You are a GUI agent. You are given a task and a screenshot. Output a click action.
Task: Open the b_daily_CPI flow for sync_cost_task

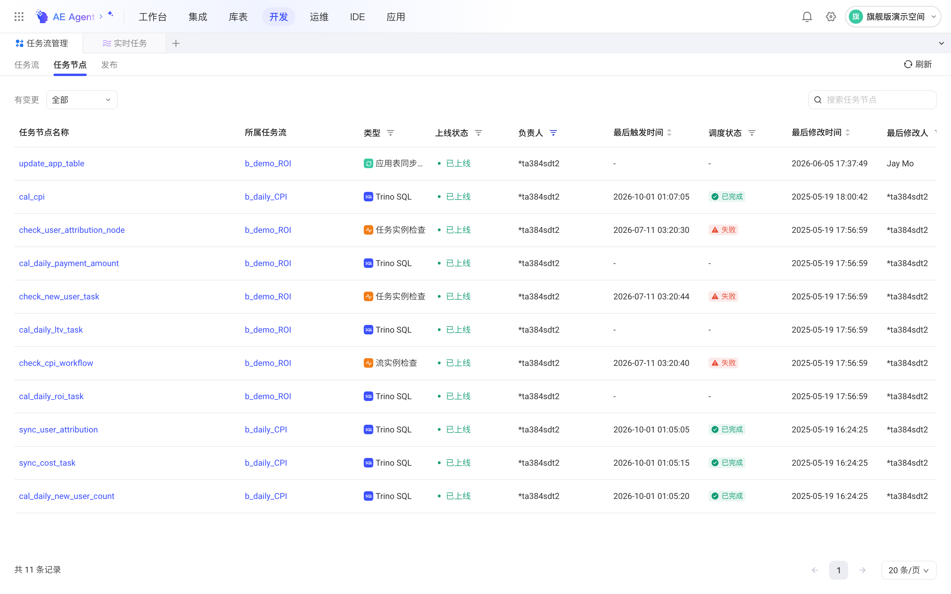(x=266, y=463)
